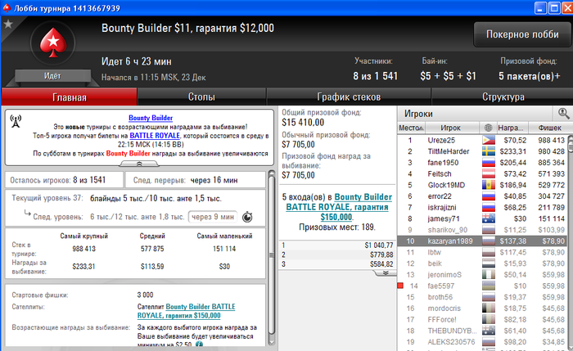Screen dimensions: 573x351
Task: Select player fane1950
Action: click(x=482, y=163)
